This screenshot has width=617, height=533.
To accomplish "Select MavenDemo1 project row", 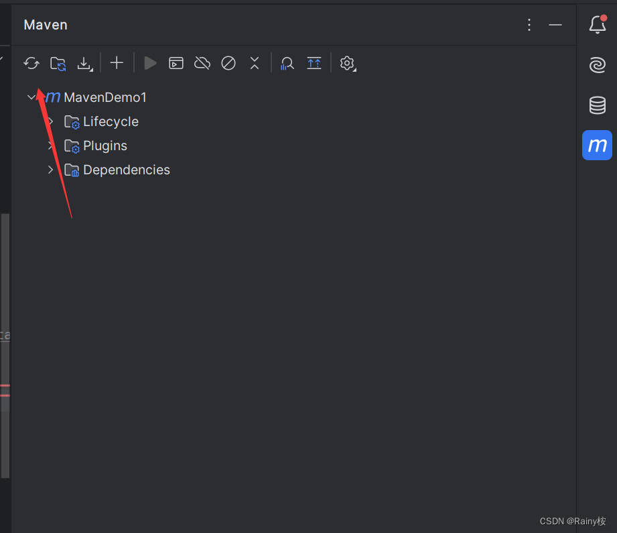I will click(x=293, y=97).
